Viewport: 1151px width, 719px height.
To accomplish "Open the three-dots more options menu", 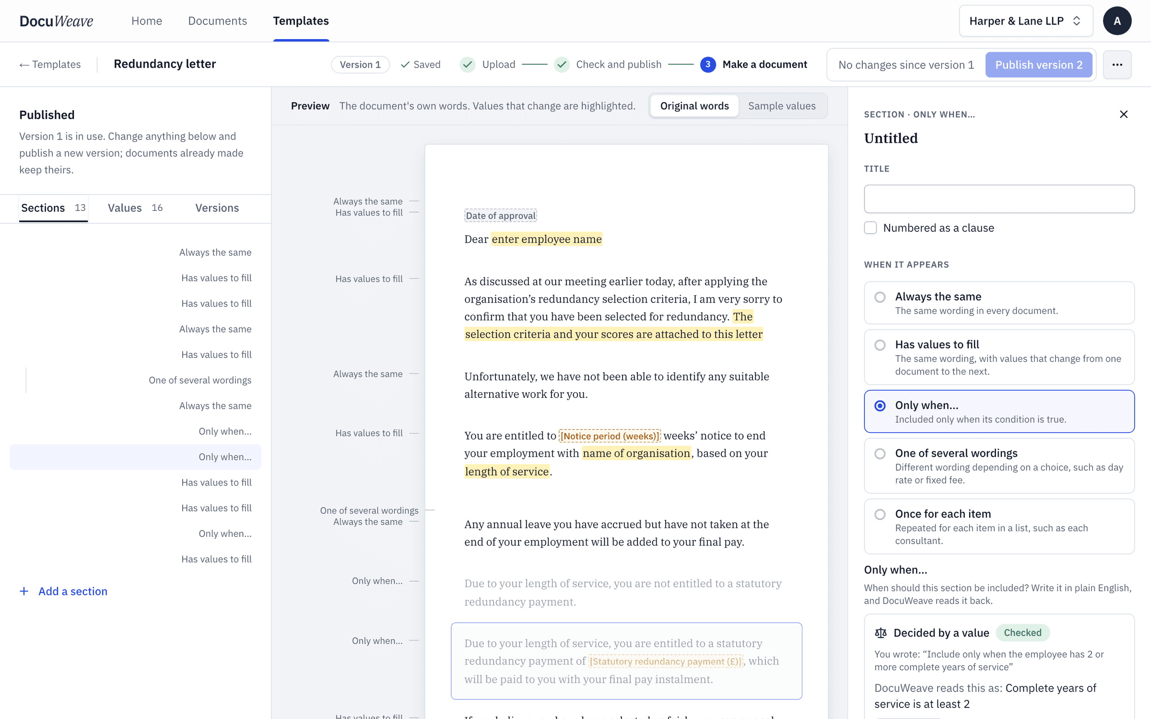I will (1117, 65).
